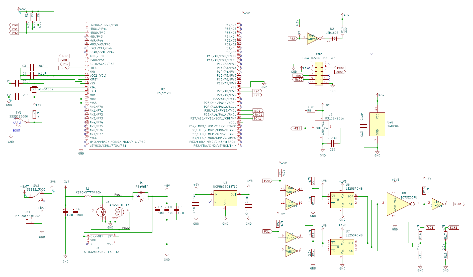This screenshot has width=473, height=277.
Task: Click the R13 330 ohm resistor
Action: [342, 31]
